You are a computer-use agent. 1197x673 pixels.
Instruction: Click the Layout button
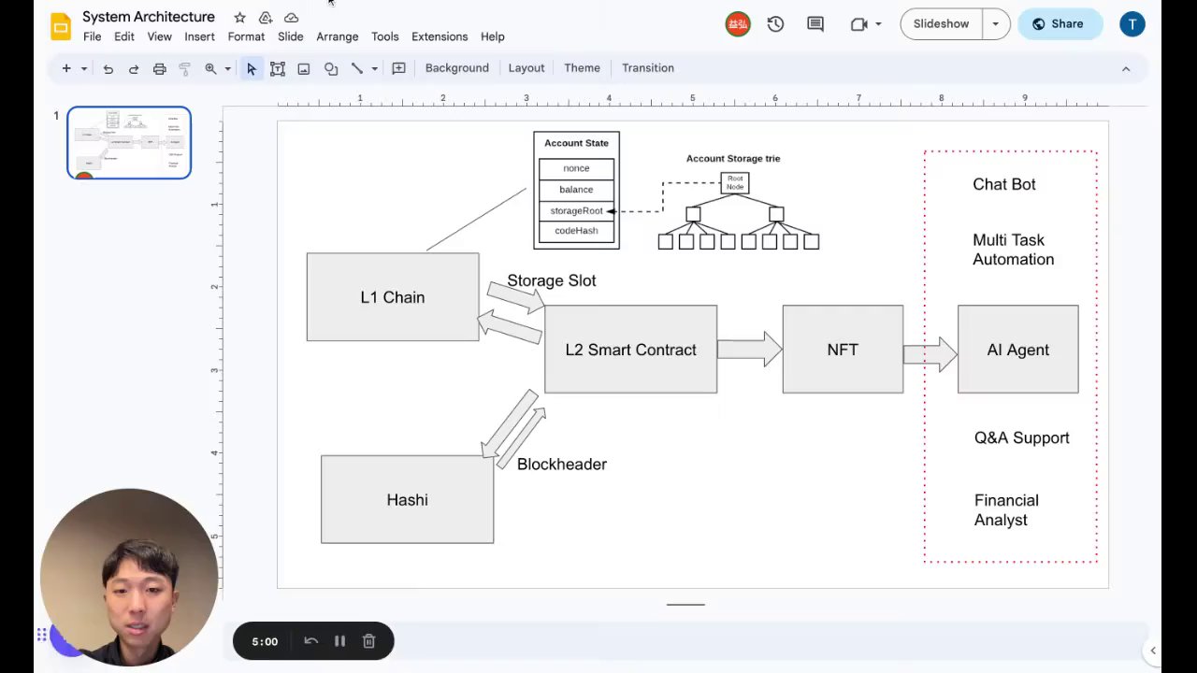pyautogui.click(x=526, y=68)
